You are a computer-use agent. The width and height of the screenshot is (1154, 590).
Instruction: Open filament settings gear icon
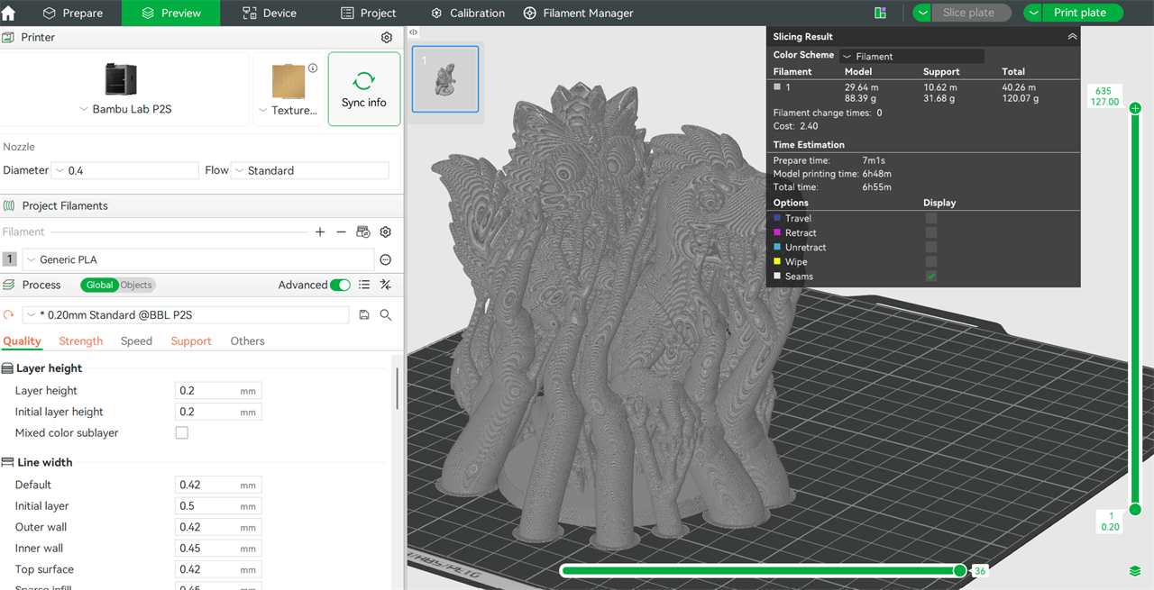pos(386,232)
